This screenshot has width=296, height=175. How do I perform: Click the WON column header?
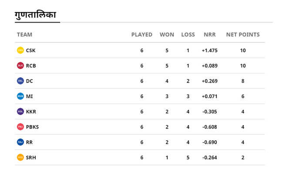167,35
